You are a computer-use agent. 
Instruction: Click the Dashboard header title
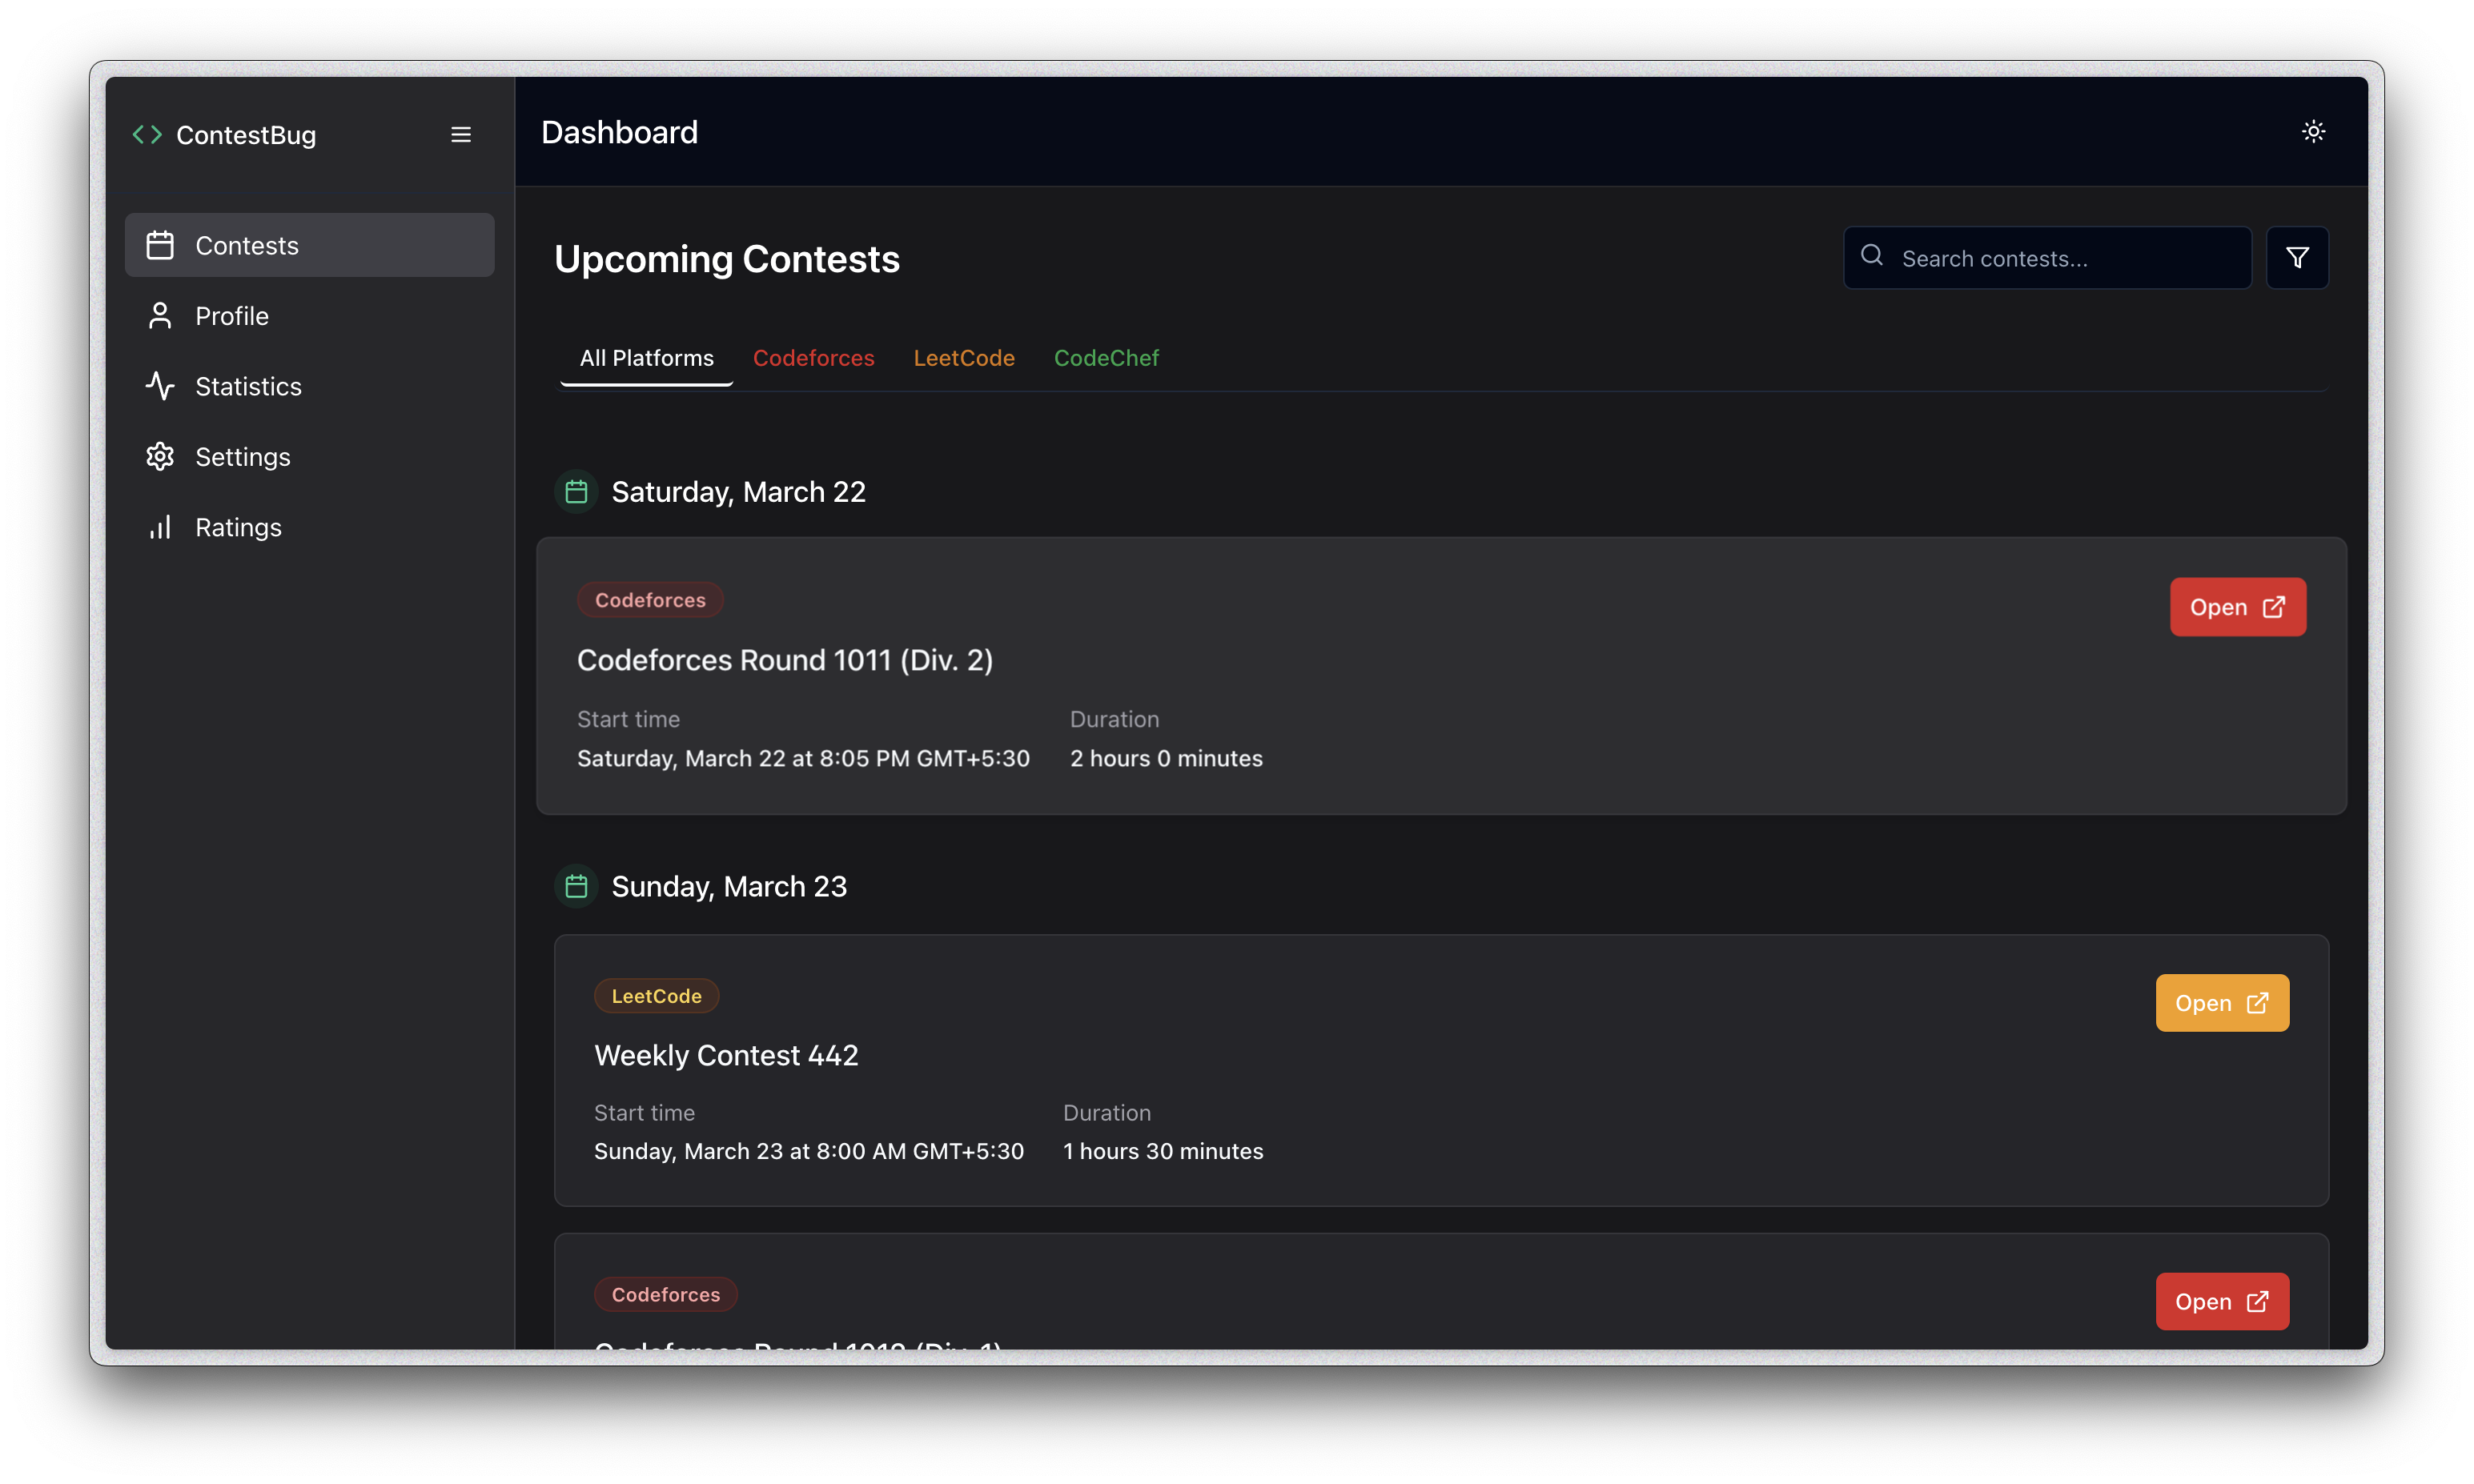619,132
